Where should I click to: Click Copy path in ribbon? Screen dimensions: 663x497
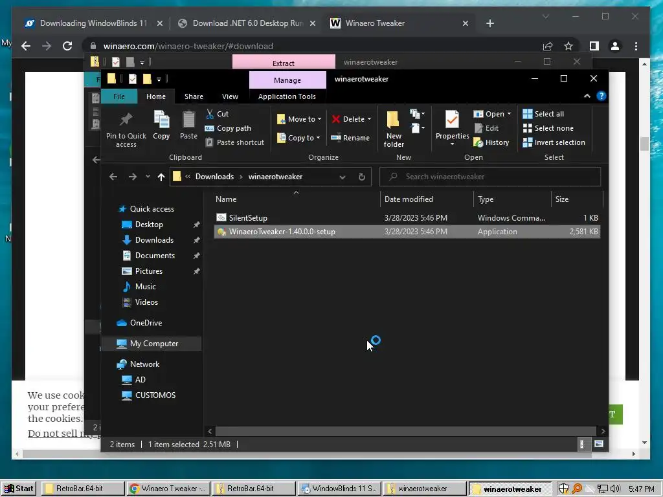tap(228, 128)
